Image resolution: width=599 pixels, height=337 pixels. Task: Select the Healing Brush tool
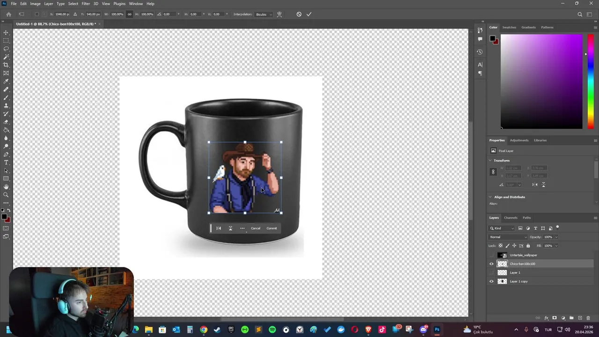coord(6,89)
